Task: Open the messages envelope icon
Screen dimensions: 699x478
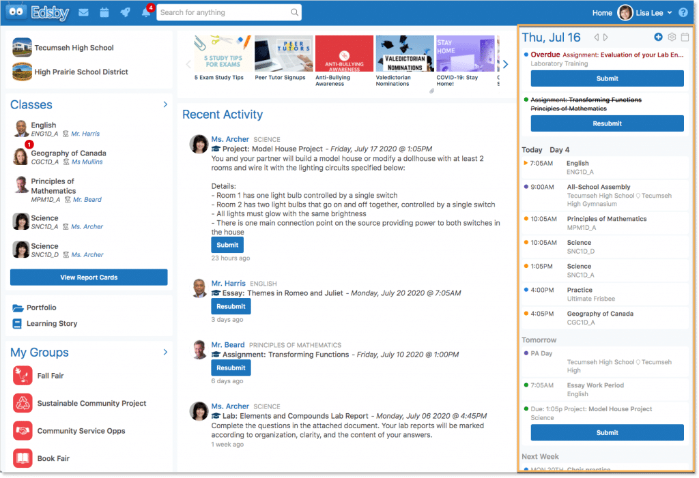Action: 83,12
